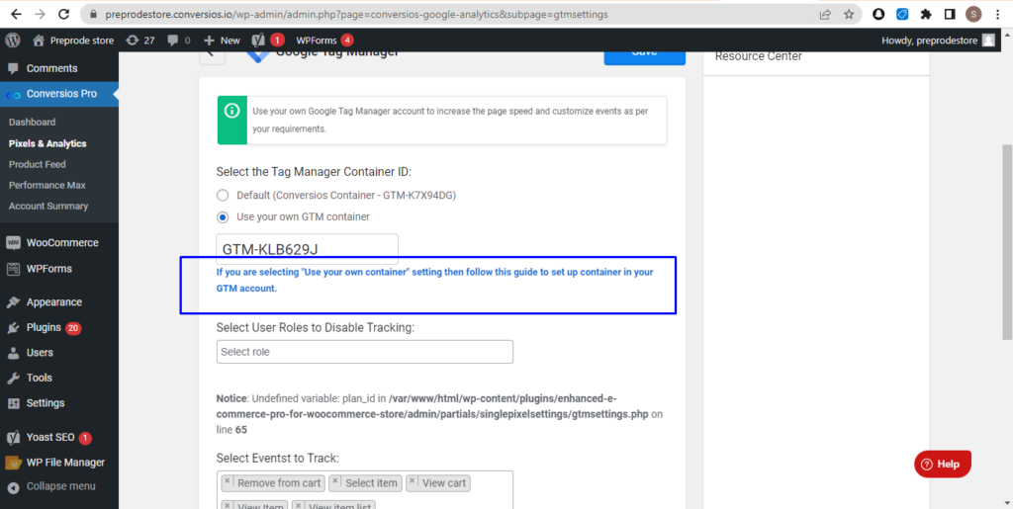The image size is (1013, 509).
Task: Open the Chrome extensions puzzle icon
Action: click(x=926, y=14)
